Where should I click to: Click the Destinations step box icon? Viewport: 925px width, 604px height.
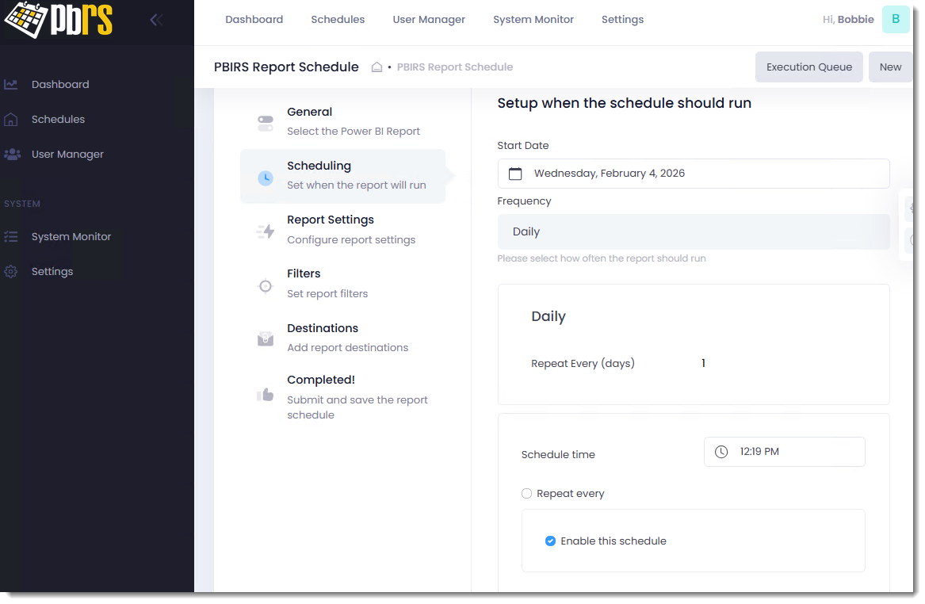[266, 339]
